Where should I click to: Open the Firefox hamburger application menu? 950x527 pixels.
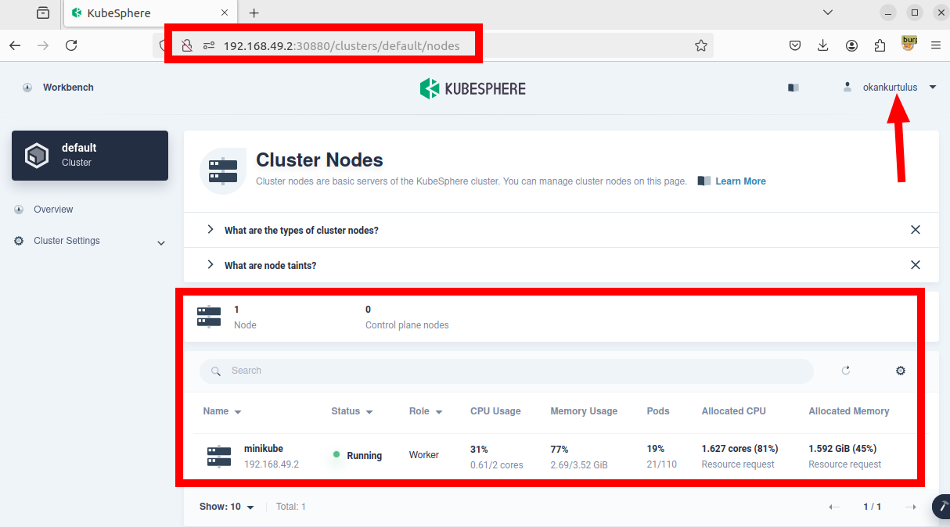coord(935,45)
